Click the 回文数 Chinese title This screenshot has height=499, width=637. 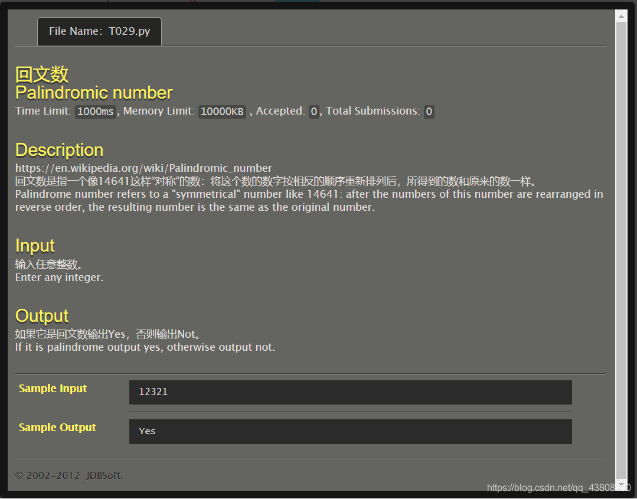coord(42,75)
